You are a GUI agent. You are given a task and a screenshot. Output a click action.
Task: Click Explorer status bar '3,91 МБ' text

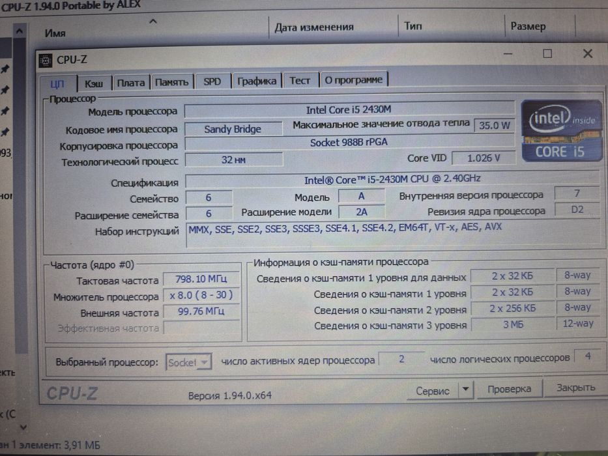click(82, 445)
